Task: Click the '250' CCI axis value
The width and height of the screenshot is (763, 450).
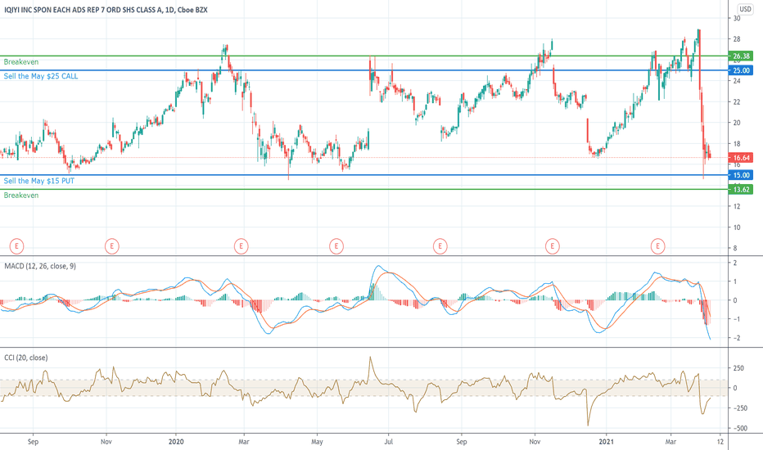Action: [x=738, y=368]
